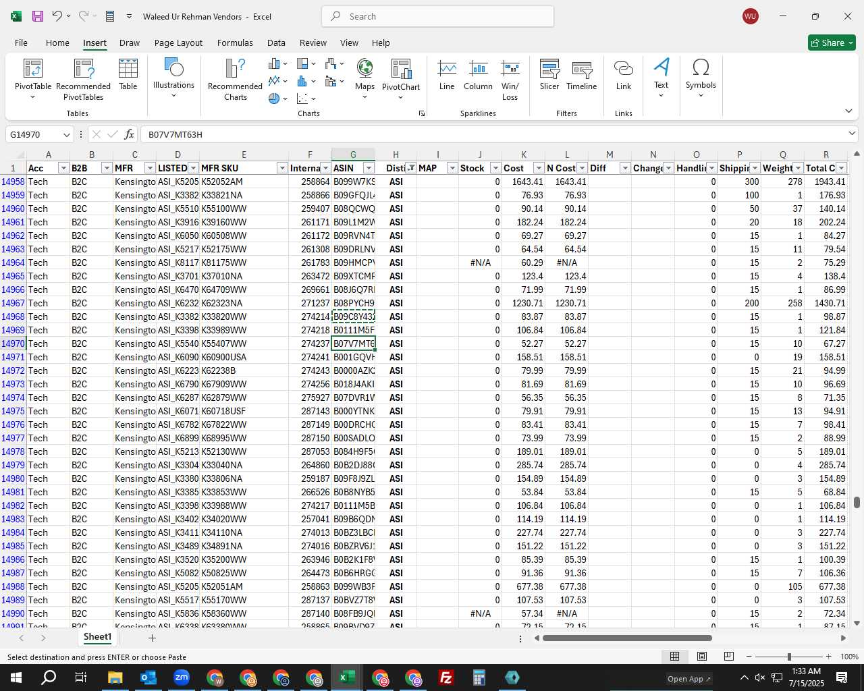Click the 100% zoom level
Viewport: 864px width, 691px height.
coord(849,657)
